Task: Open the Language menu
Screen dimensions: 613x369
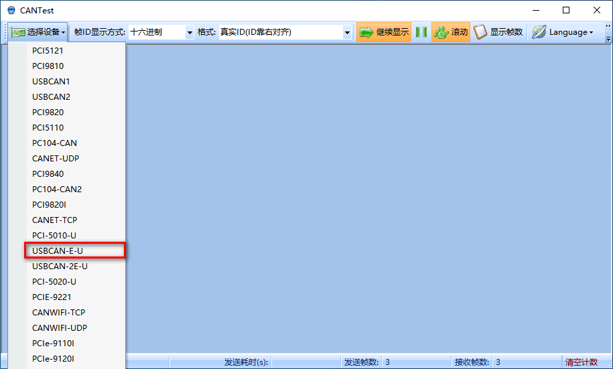Action: [x=563, y=32]
